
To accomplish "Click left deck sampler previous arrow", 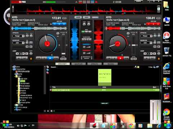I will click(27, 47).
